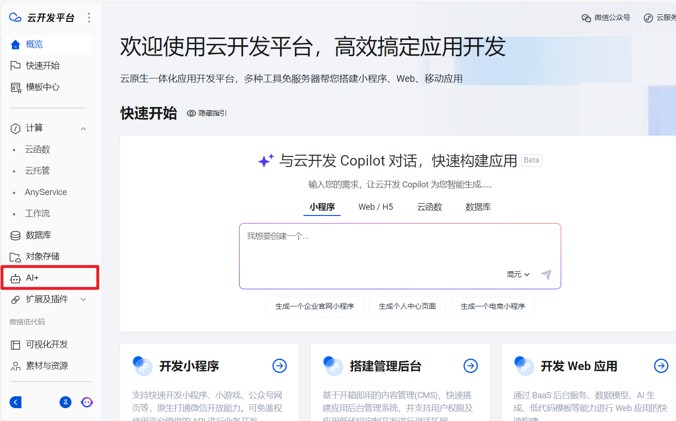This screenshot has width=676, height=421.
Task: Switch to the 云函数 tab in Copilot
Action: 430,207
